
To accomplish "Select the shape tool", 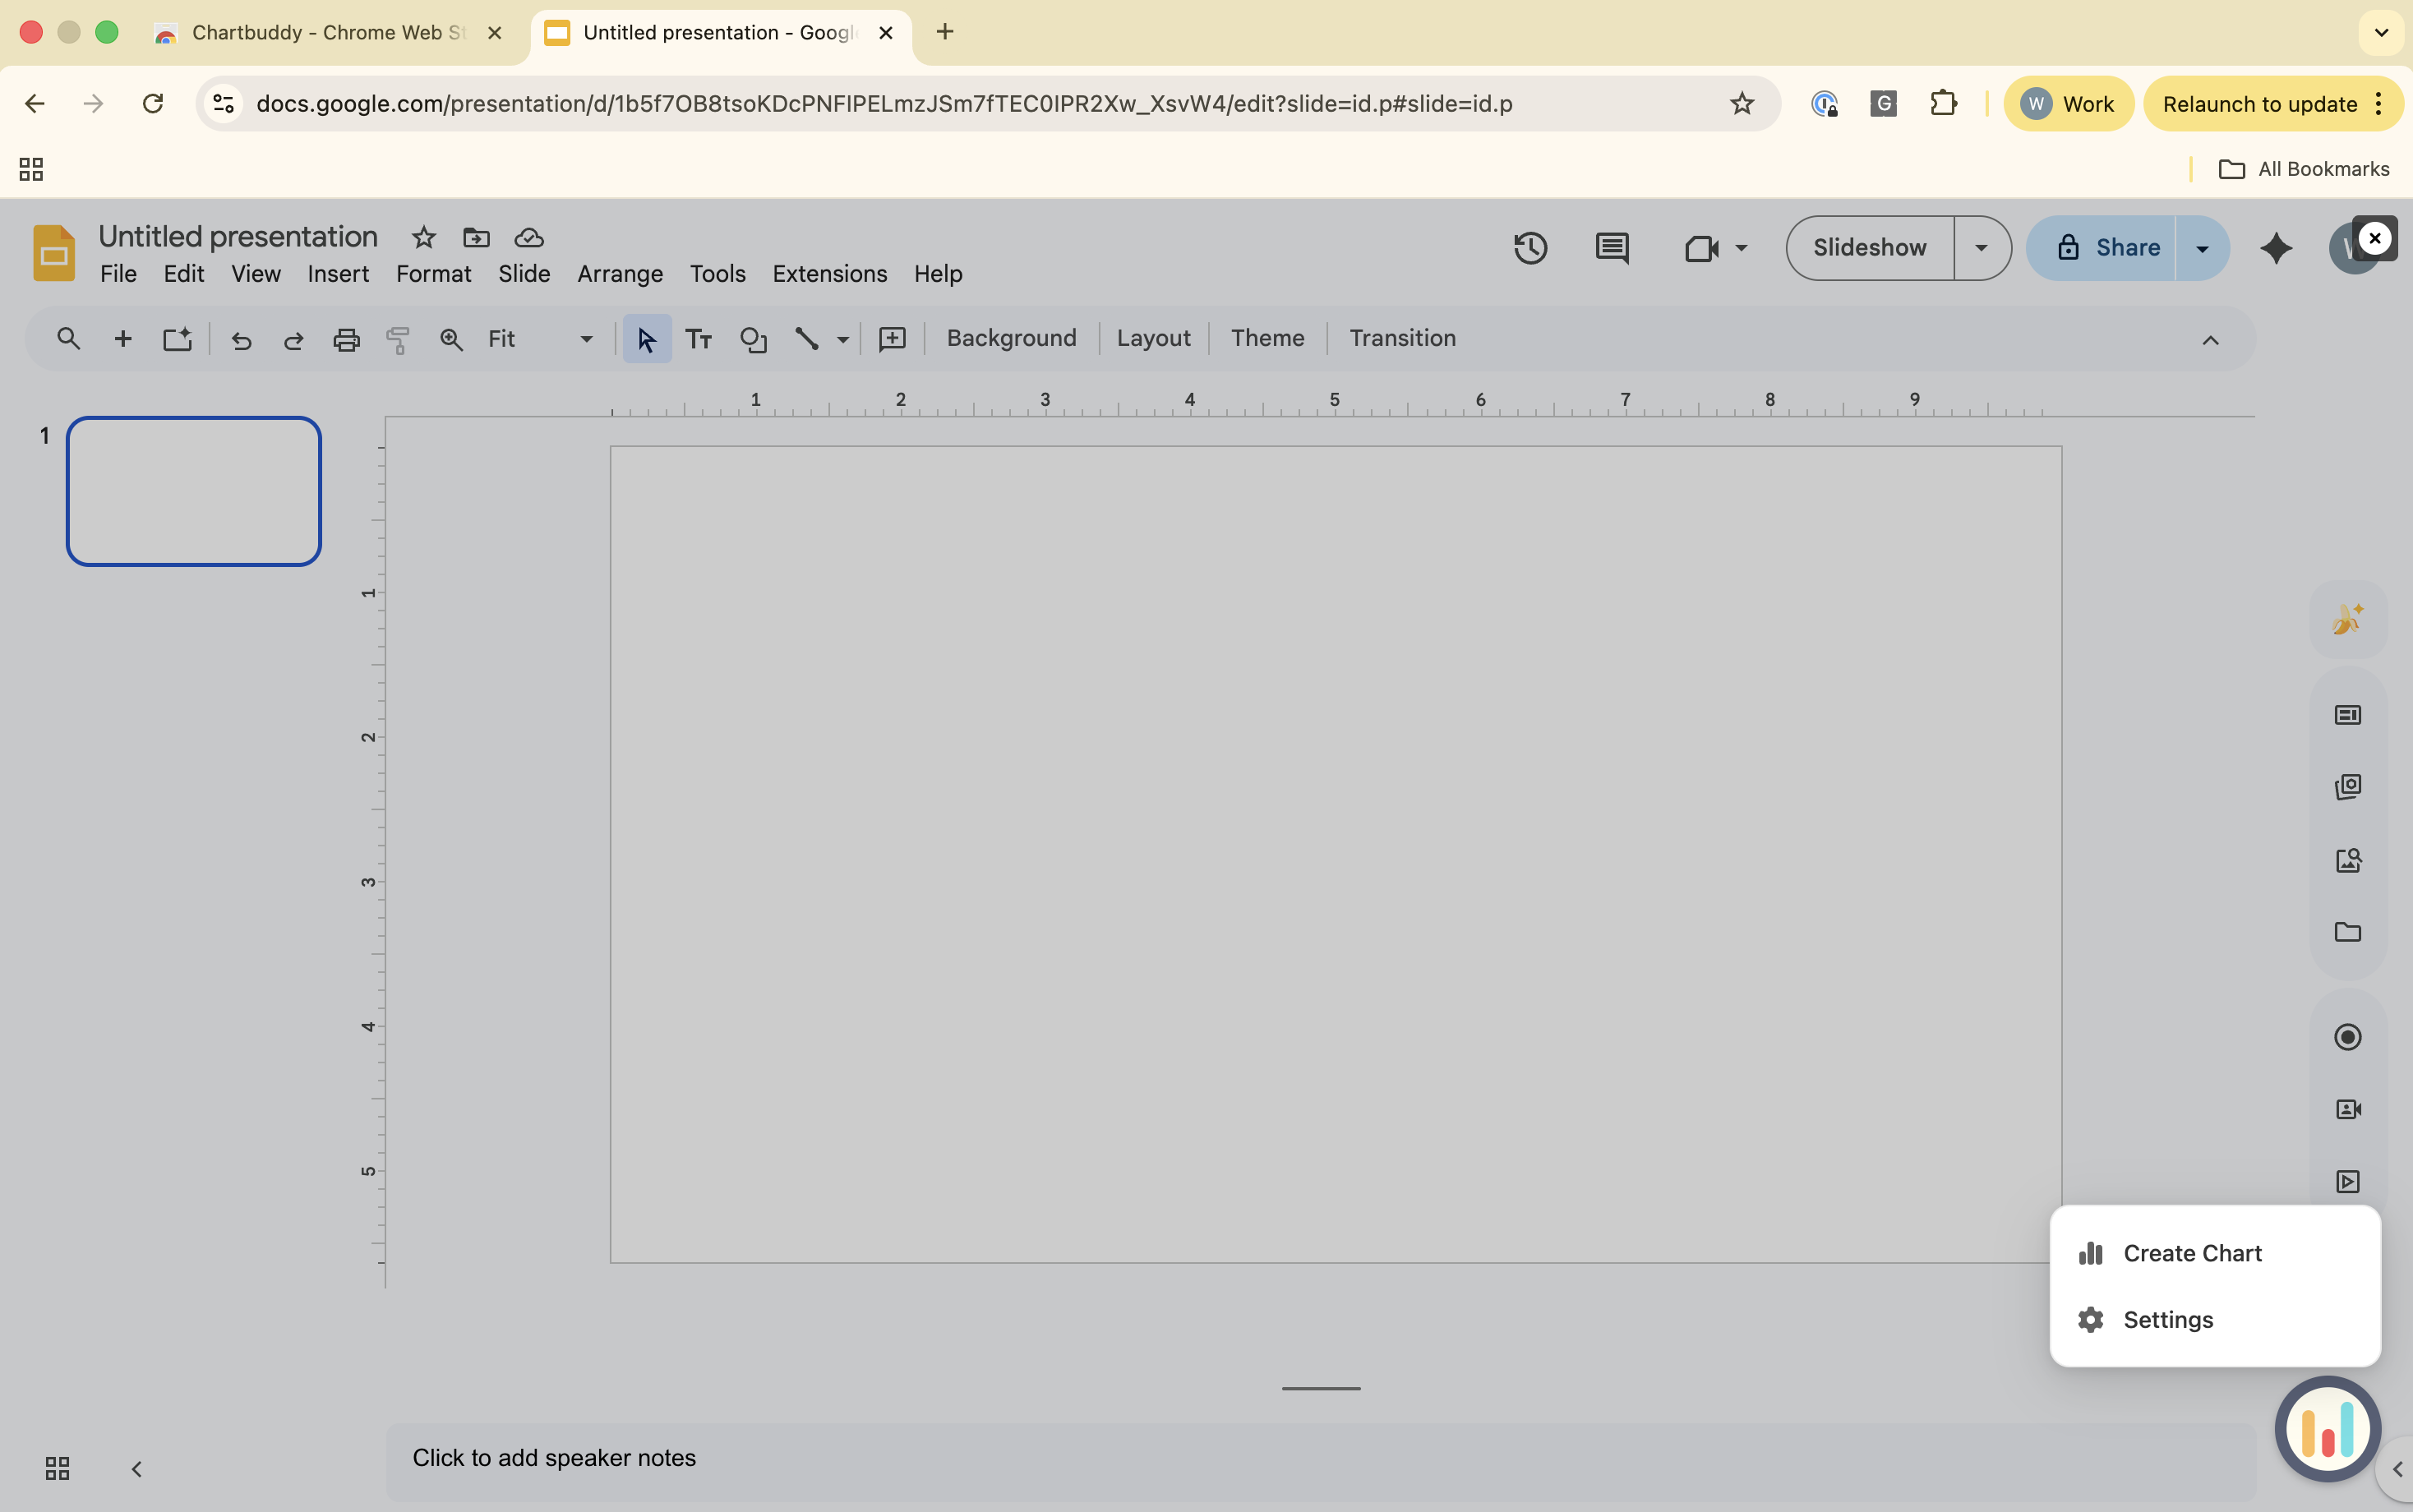I will (753, 339).
